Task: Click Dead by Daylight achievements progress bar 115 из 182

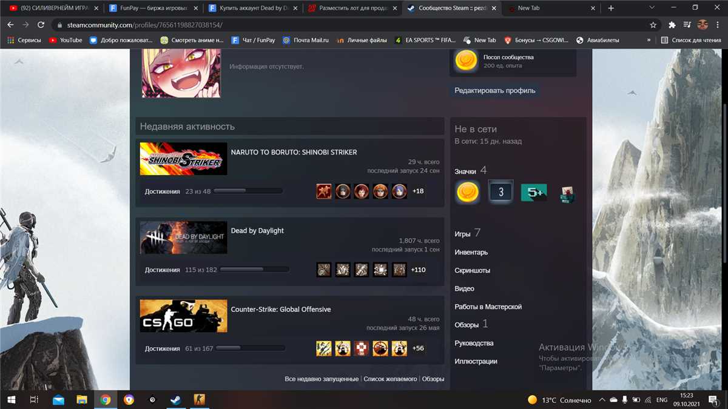Action: point(255,270)
